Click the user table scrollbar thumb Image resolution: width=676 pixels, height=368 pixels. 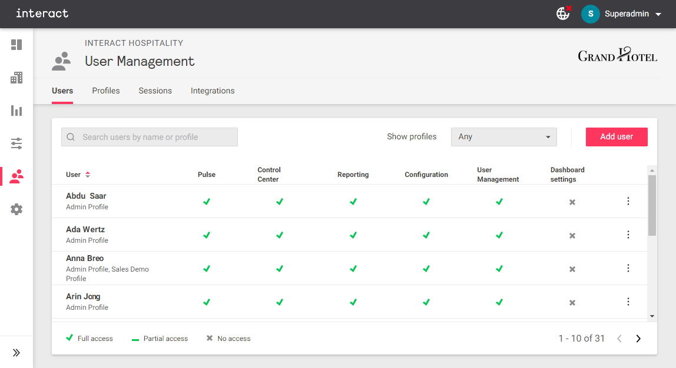point(652,205)
